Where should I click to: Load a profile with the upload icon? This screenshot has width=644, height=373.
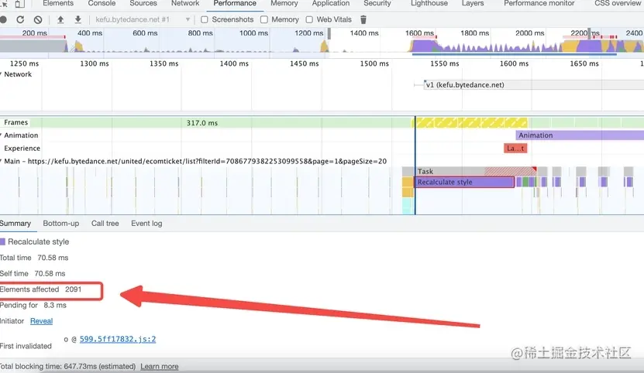(x=60, y=19)
